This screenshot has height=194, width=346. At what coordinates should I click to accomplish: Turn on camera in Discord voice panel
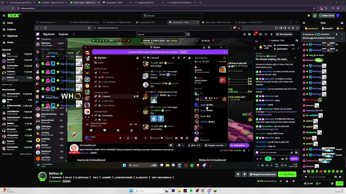coord(91,130)
